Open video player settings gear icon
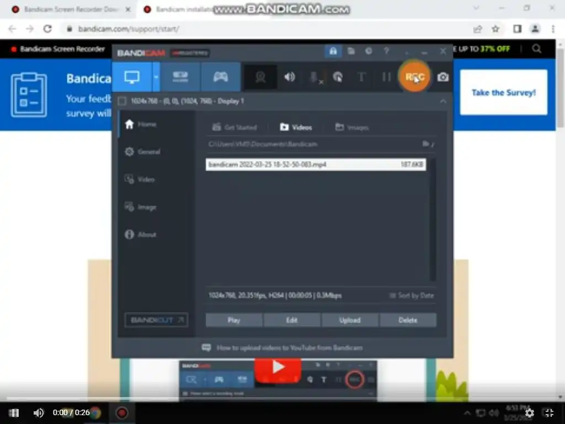The width and height of the screenshot is (565, 424). [530, 413]
